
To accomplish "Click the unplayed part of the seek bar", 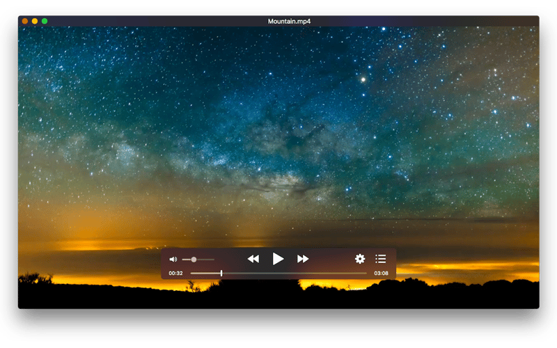I will point(295,273).
